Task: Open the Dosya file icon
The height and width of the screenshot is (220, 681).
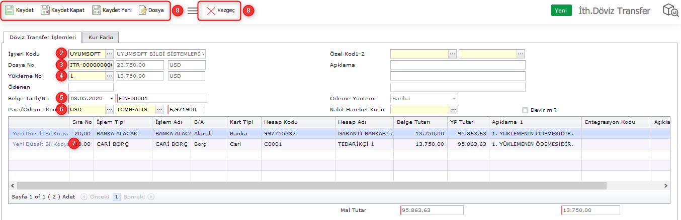Action: click(x=143, y=10)
